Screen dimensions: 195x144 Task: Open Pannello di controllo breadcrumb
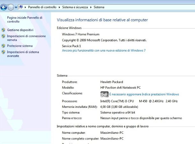click(42, 7)
